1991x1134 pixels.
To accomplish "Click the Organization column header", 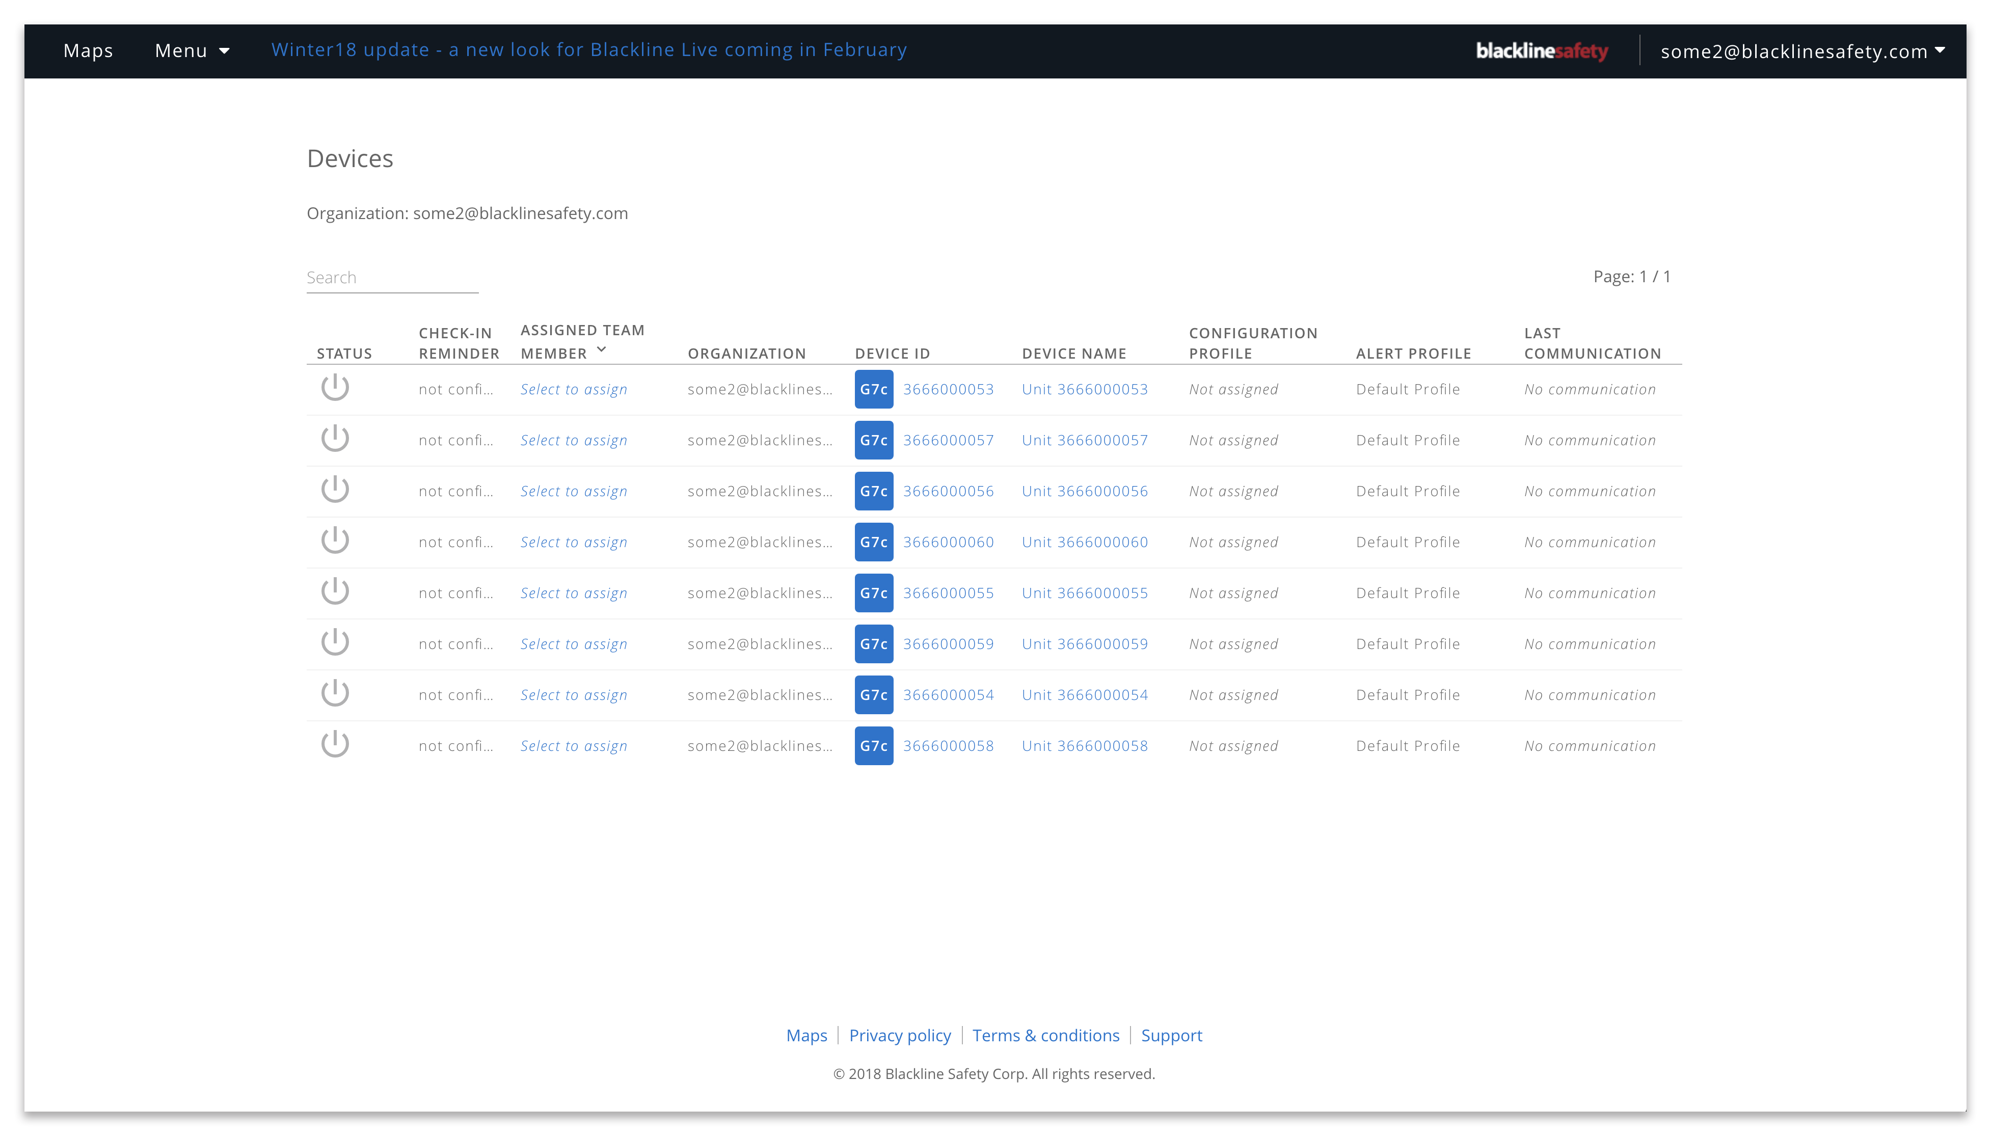I will 746,354.
